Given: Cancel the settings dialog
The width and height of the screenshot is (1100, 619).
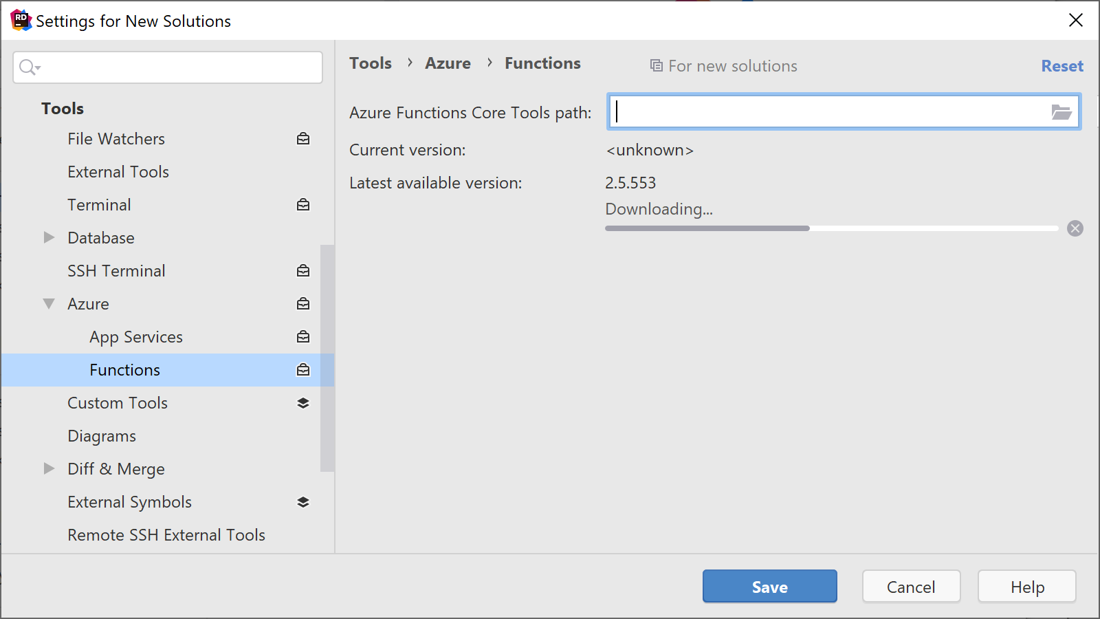Looking at the screenshot, I should pos(911,587).
